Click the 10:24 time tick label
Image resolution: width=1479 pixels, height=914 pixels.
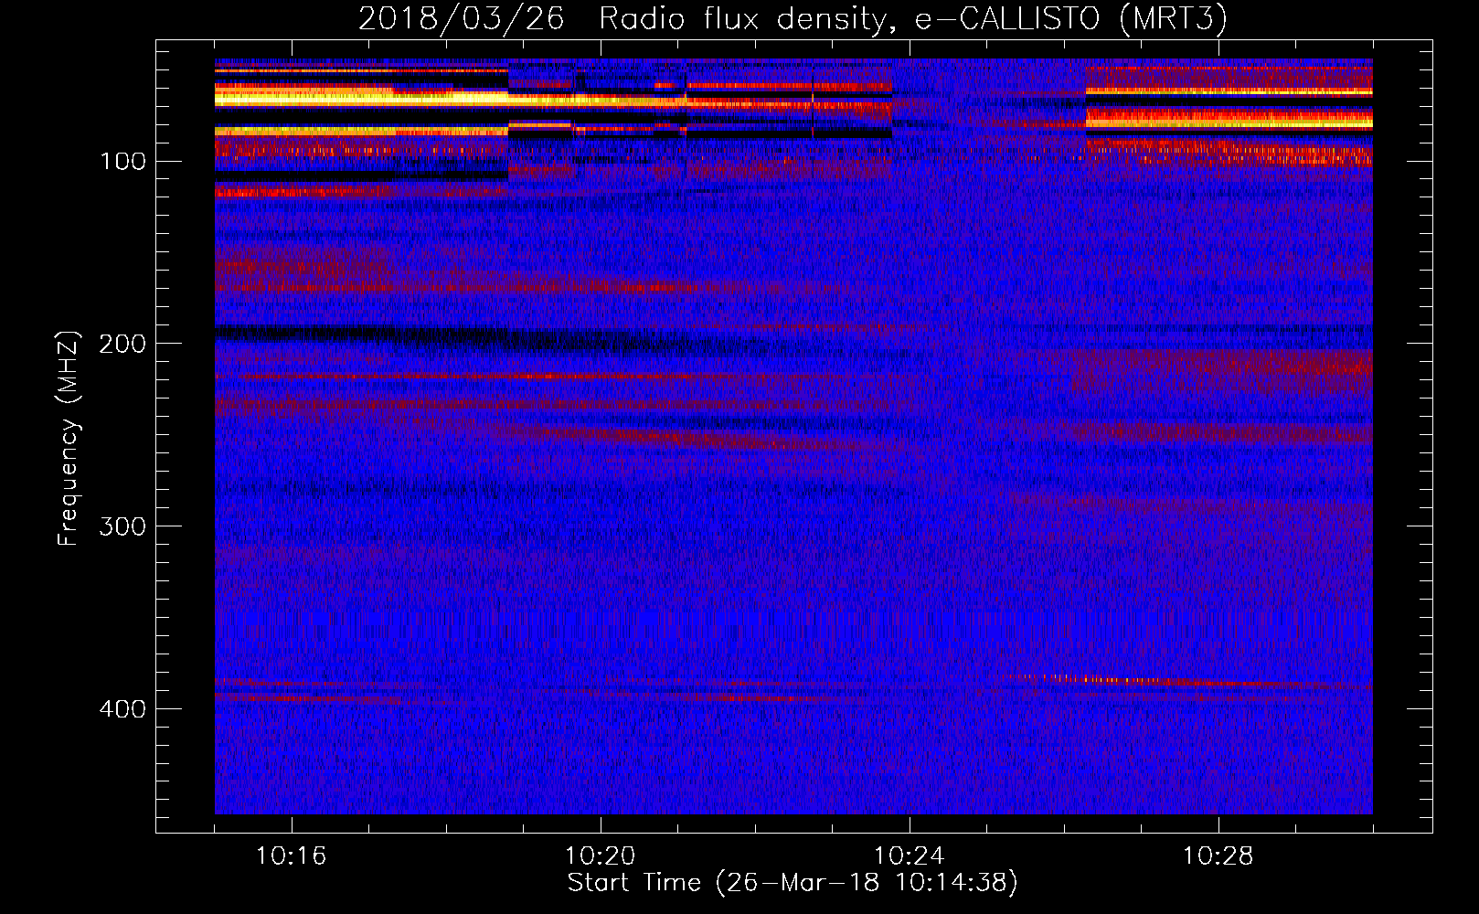coord(909,856)
